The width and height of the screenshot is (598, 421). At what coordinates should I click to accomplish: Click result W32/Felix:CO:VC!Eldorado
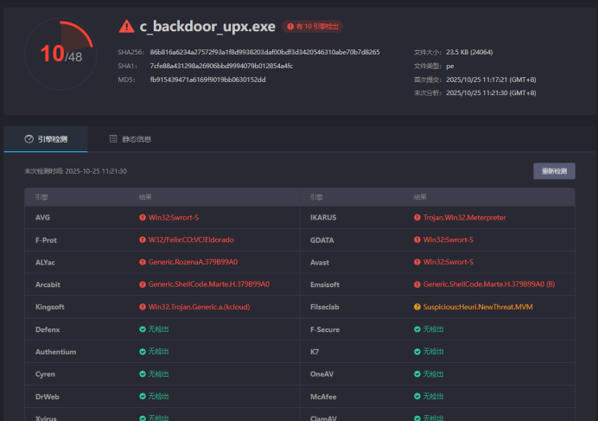[x=191, y=239]
